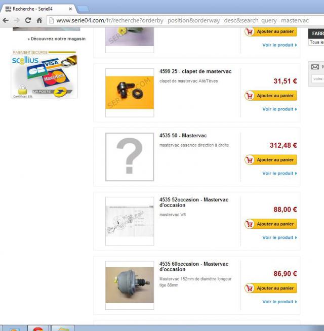Go to browser home page icon

tap(39, 20)
